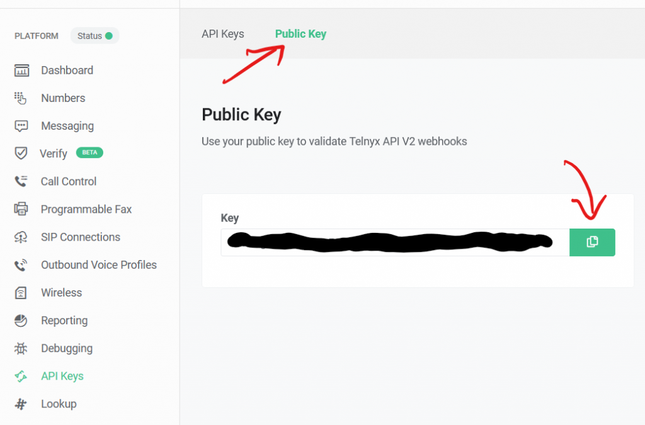
Task: Click the green status indicator dot
Action: 110,36
